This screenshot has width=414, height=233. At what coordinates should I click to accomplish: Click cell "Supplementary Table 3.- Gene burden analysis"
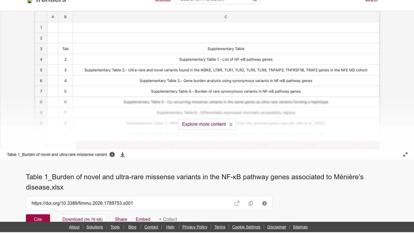tap(226, 81)
